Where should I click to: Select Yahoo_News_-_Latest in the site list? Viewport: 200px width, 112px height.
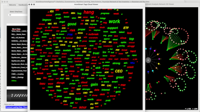(x=19, y=31)
